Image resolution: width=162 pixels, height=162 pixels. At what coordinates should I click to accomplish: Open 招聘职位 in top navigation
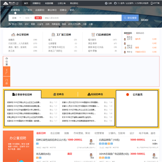[36, 3]
